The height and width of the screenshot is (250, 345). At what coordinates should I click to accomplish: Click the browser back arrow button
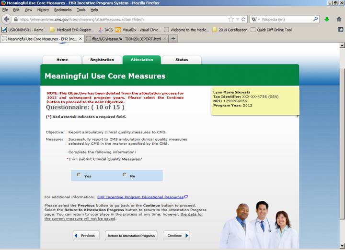coord(7,20)
